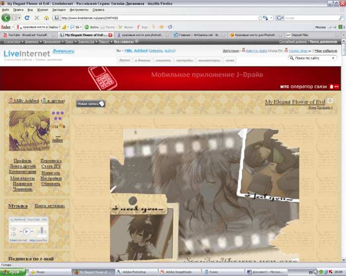The width and height of the screenshot is (346, 276).
Task: Open the Milly_Ashford username link in header
Action: (x=136, y=51)
